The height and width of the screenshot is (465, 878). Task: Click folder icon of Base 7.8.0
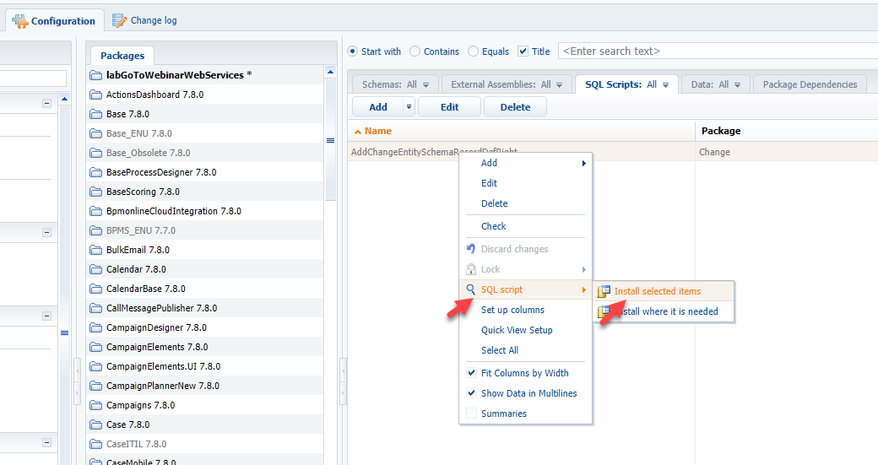coord(95,114)
